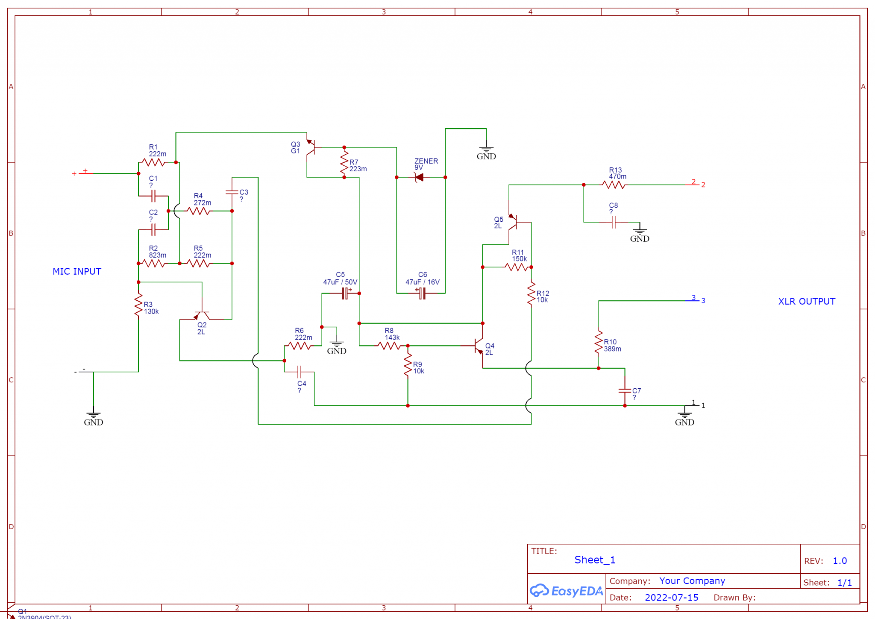Select the MIC INPUT text label

point(77,271)
